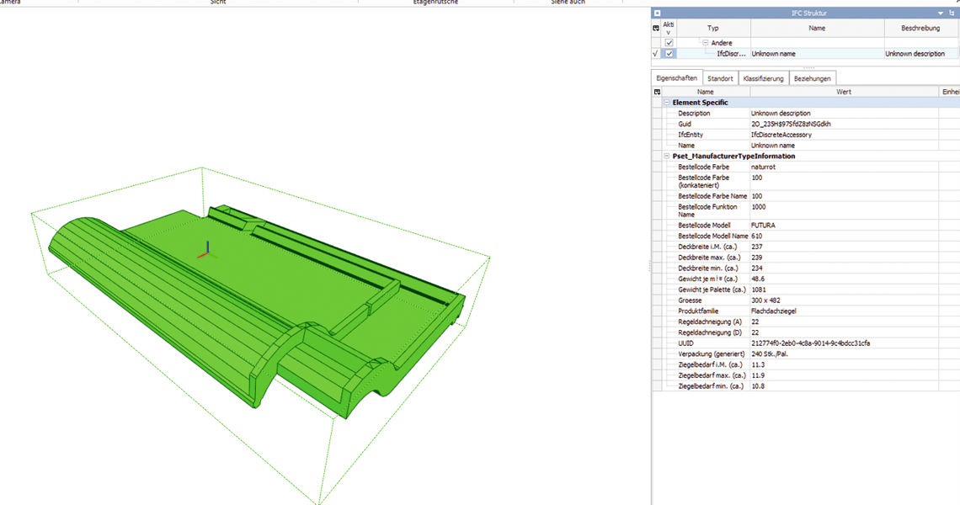Click the pin icon on IFC Struktur panel
The height and width of the screenshot is (505, 960).
coord(952,13)
